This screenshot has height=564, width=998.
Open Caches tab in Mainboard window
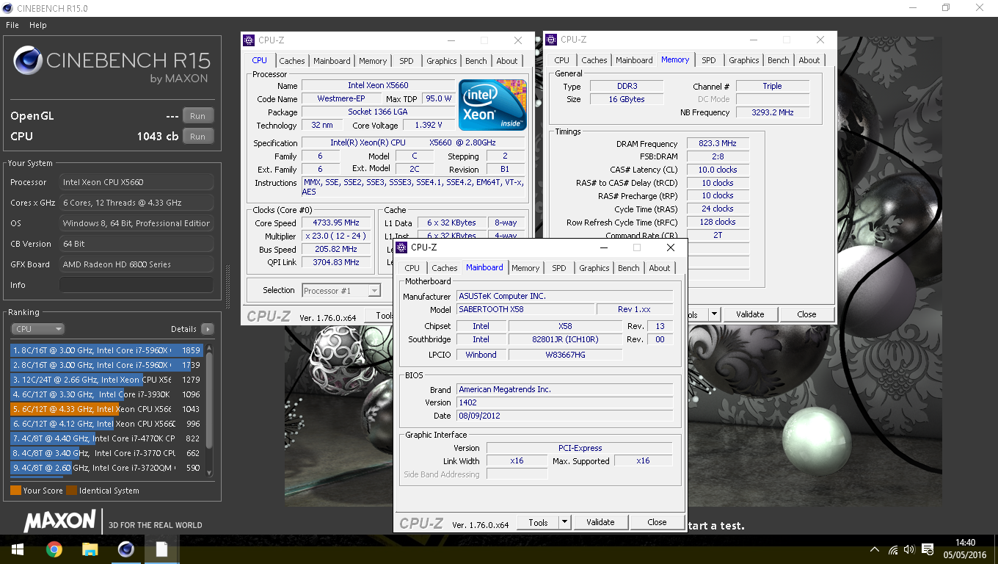pyautogui.click(x=444, y=268)
